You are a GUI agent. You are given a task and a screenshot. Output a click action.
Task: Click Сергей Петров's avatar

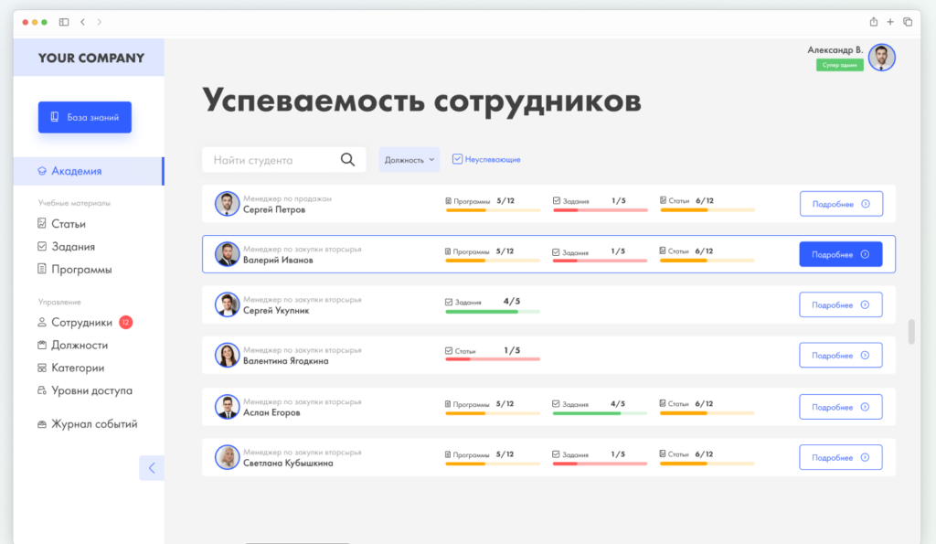227,204
